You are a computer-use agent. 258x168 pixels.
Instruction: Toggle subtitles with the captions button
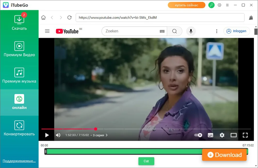coord(210,135)
